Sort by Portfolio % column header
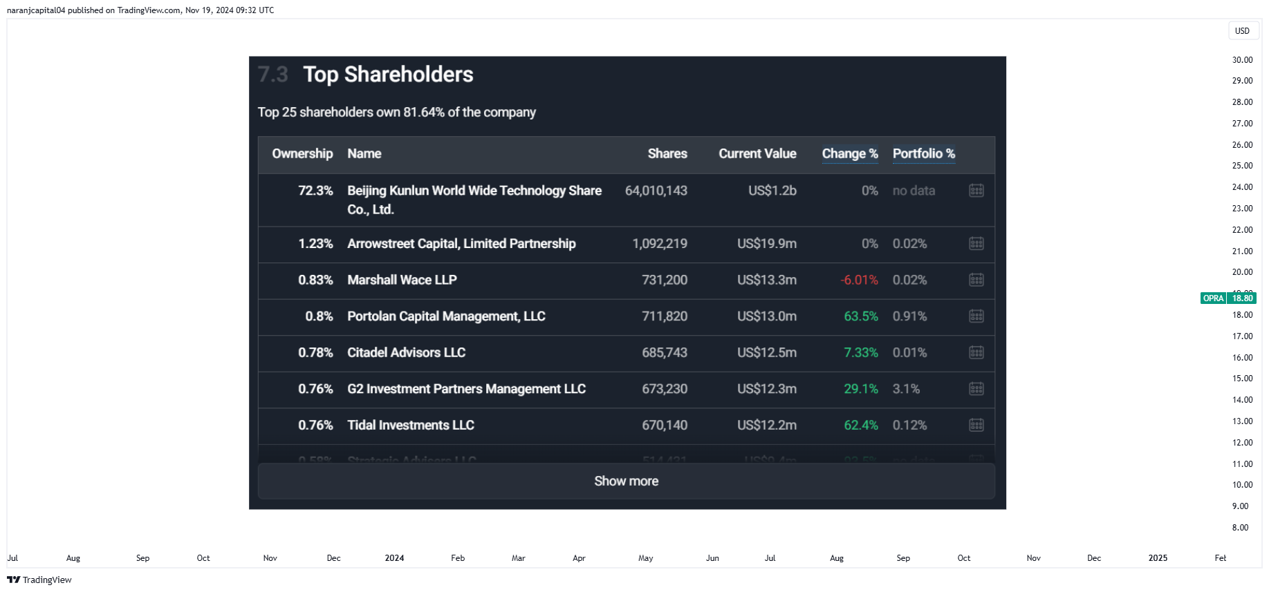The image size is (1269, 592). pyautogui.click(x=924, y=153)
